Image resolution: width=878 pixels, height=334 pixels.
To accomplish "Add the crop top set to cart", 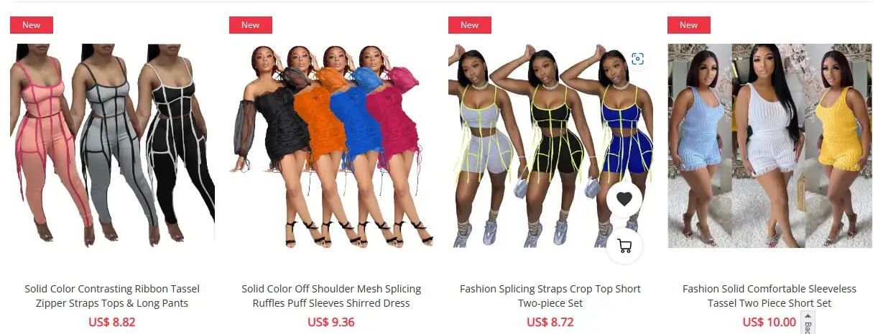I will (x=624, y=247).
